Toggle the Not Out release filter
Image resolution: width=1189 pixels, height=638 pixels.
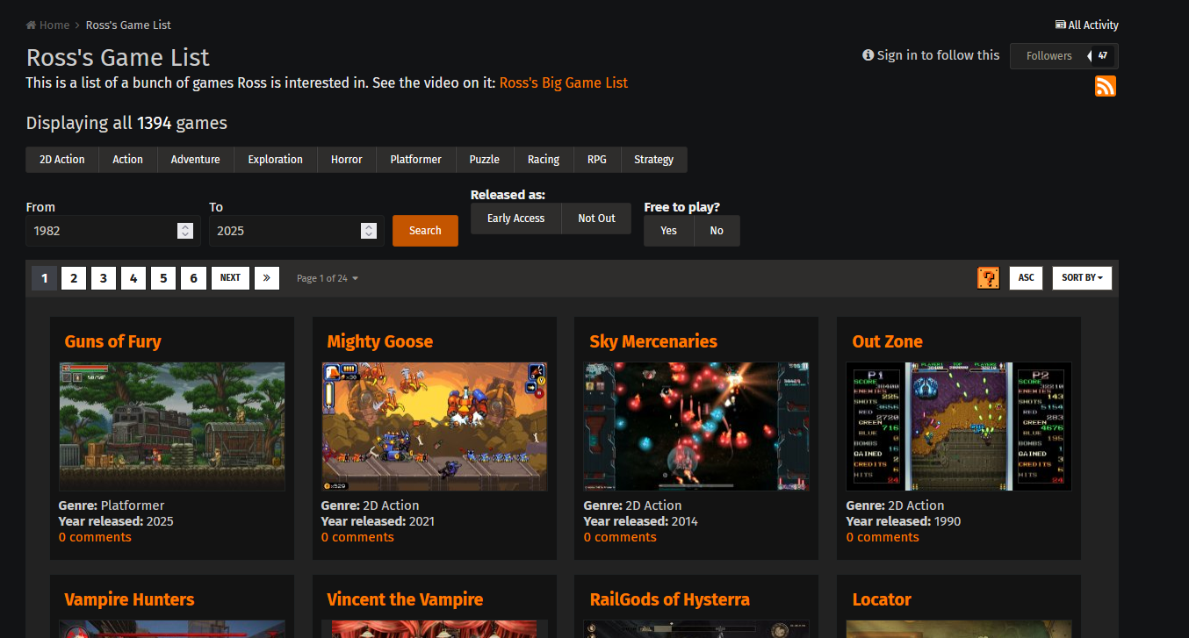pyautogui.click(x=596, y=219)
